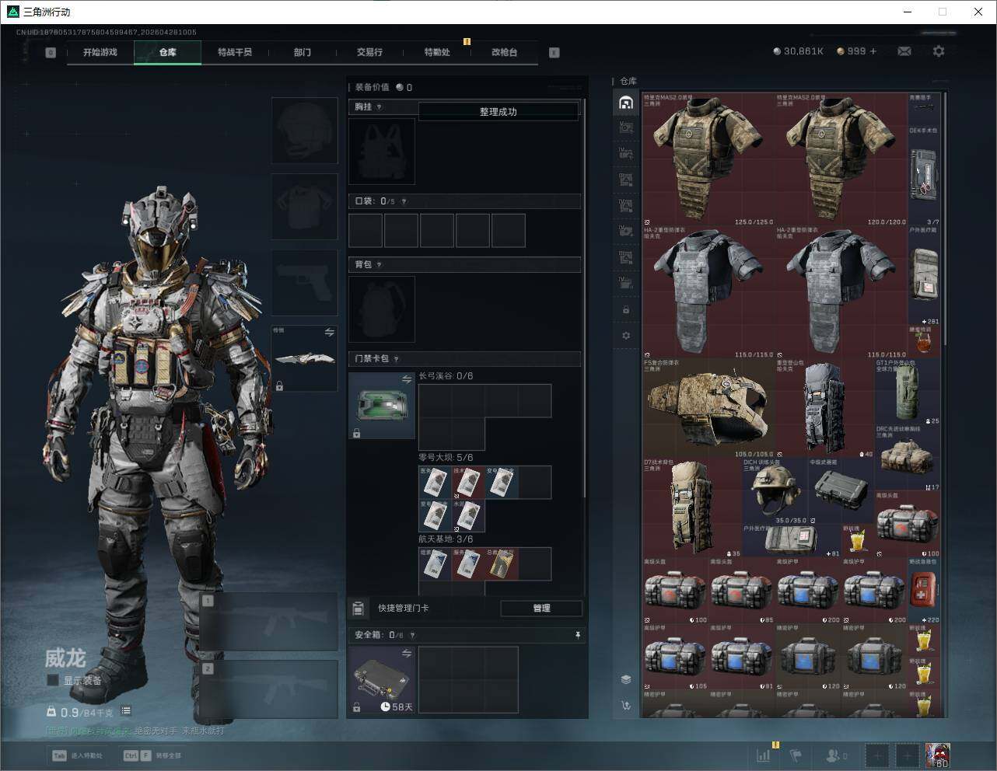Select the 中级武器箱 weapon case
This screenshot has width=997, height=771.
841,491
